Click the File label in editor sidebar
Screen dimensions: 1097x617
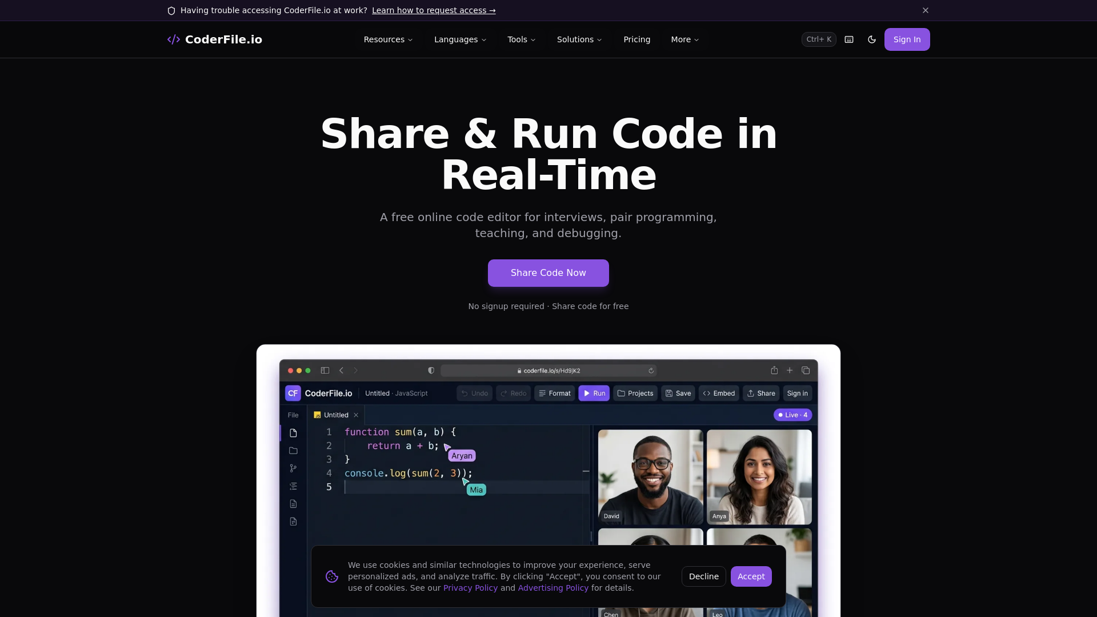293,415
